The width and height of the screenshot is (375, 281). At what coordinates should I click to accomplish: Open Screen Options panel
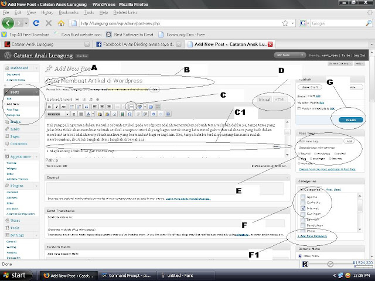[340, 64]
